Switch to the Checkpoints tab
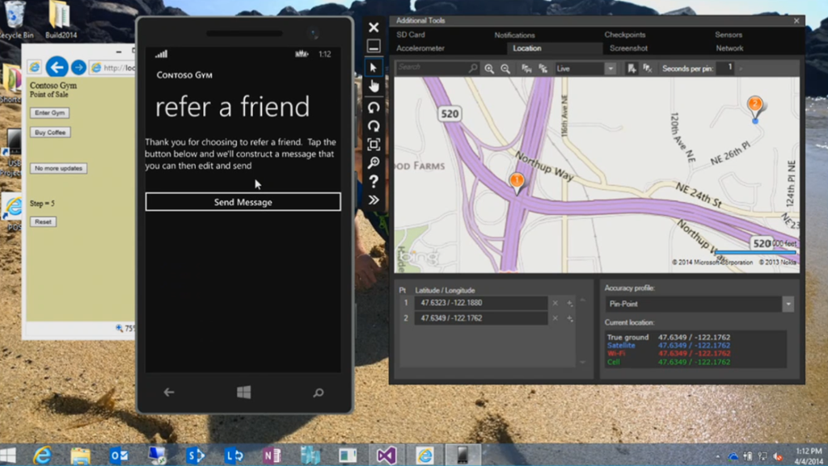Image resolution: width=828 pixels, height=466 pixels. tap(625, 34)
